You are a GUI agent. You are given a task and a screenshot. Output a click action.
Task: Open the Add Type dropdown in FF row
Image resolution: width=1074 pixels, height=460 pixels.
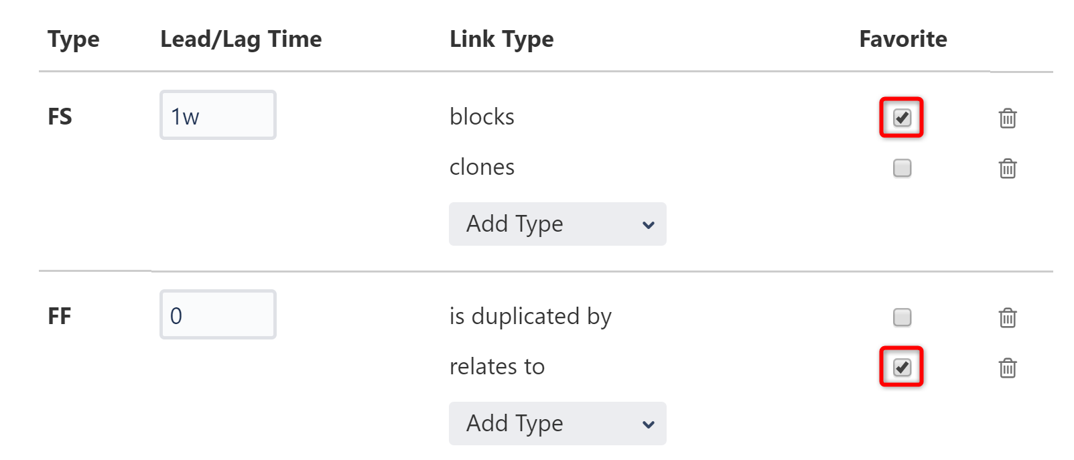click(x=557, y=423)
